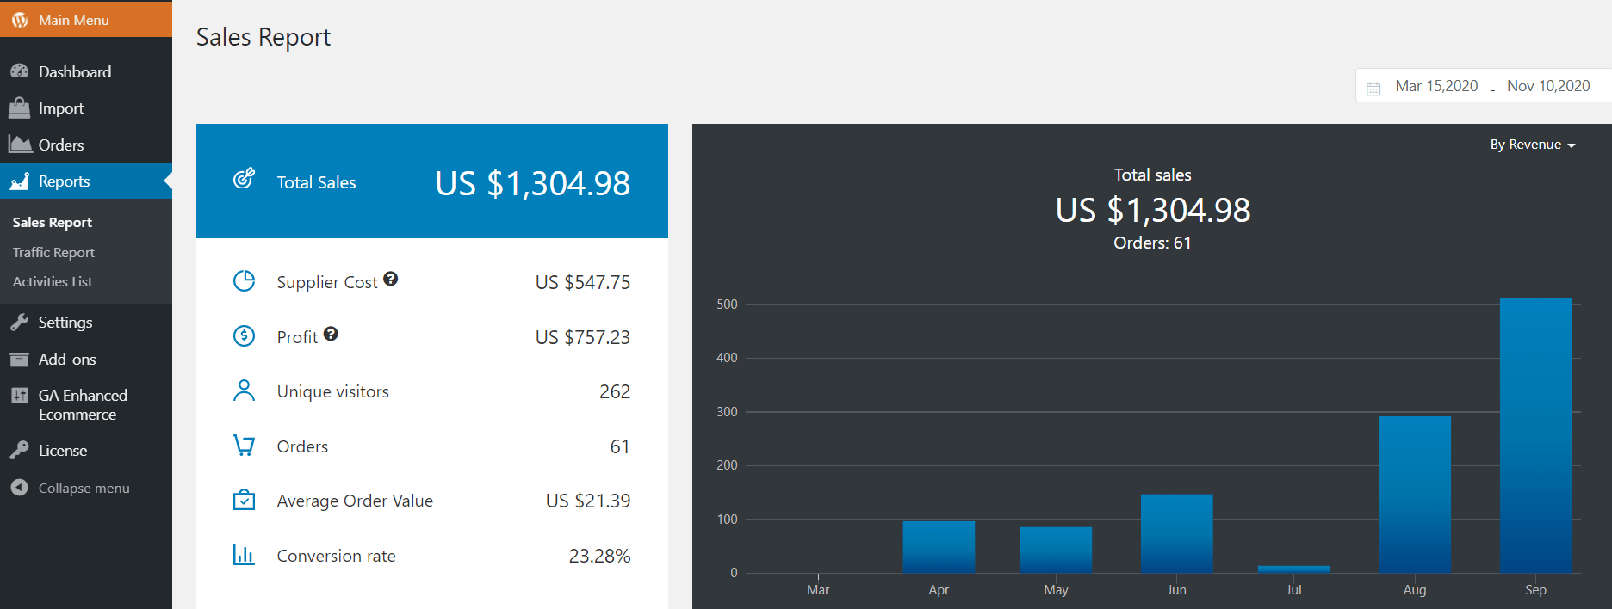This screenshot has width=1612, height=609.
Task: Click the Orders shopping cart icon
Action: 245,446
